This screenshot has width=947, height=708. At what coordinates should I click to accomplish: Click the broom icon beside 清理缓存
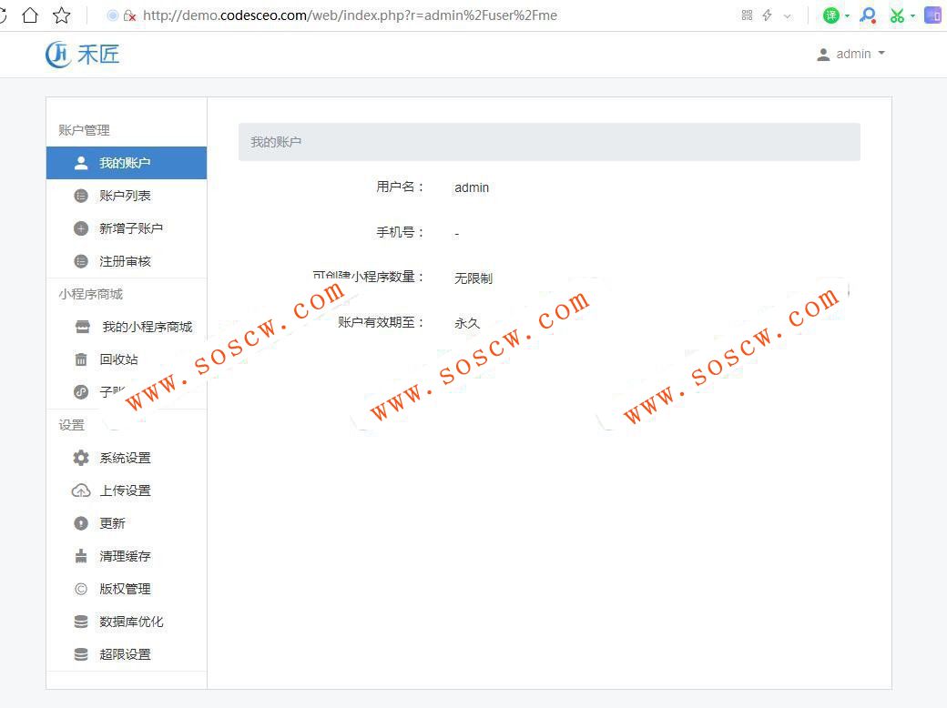point(81,556)
